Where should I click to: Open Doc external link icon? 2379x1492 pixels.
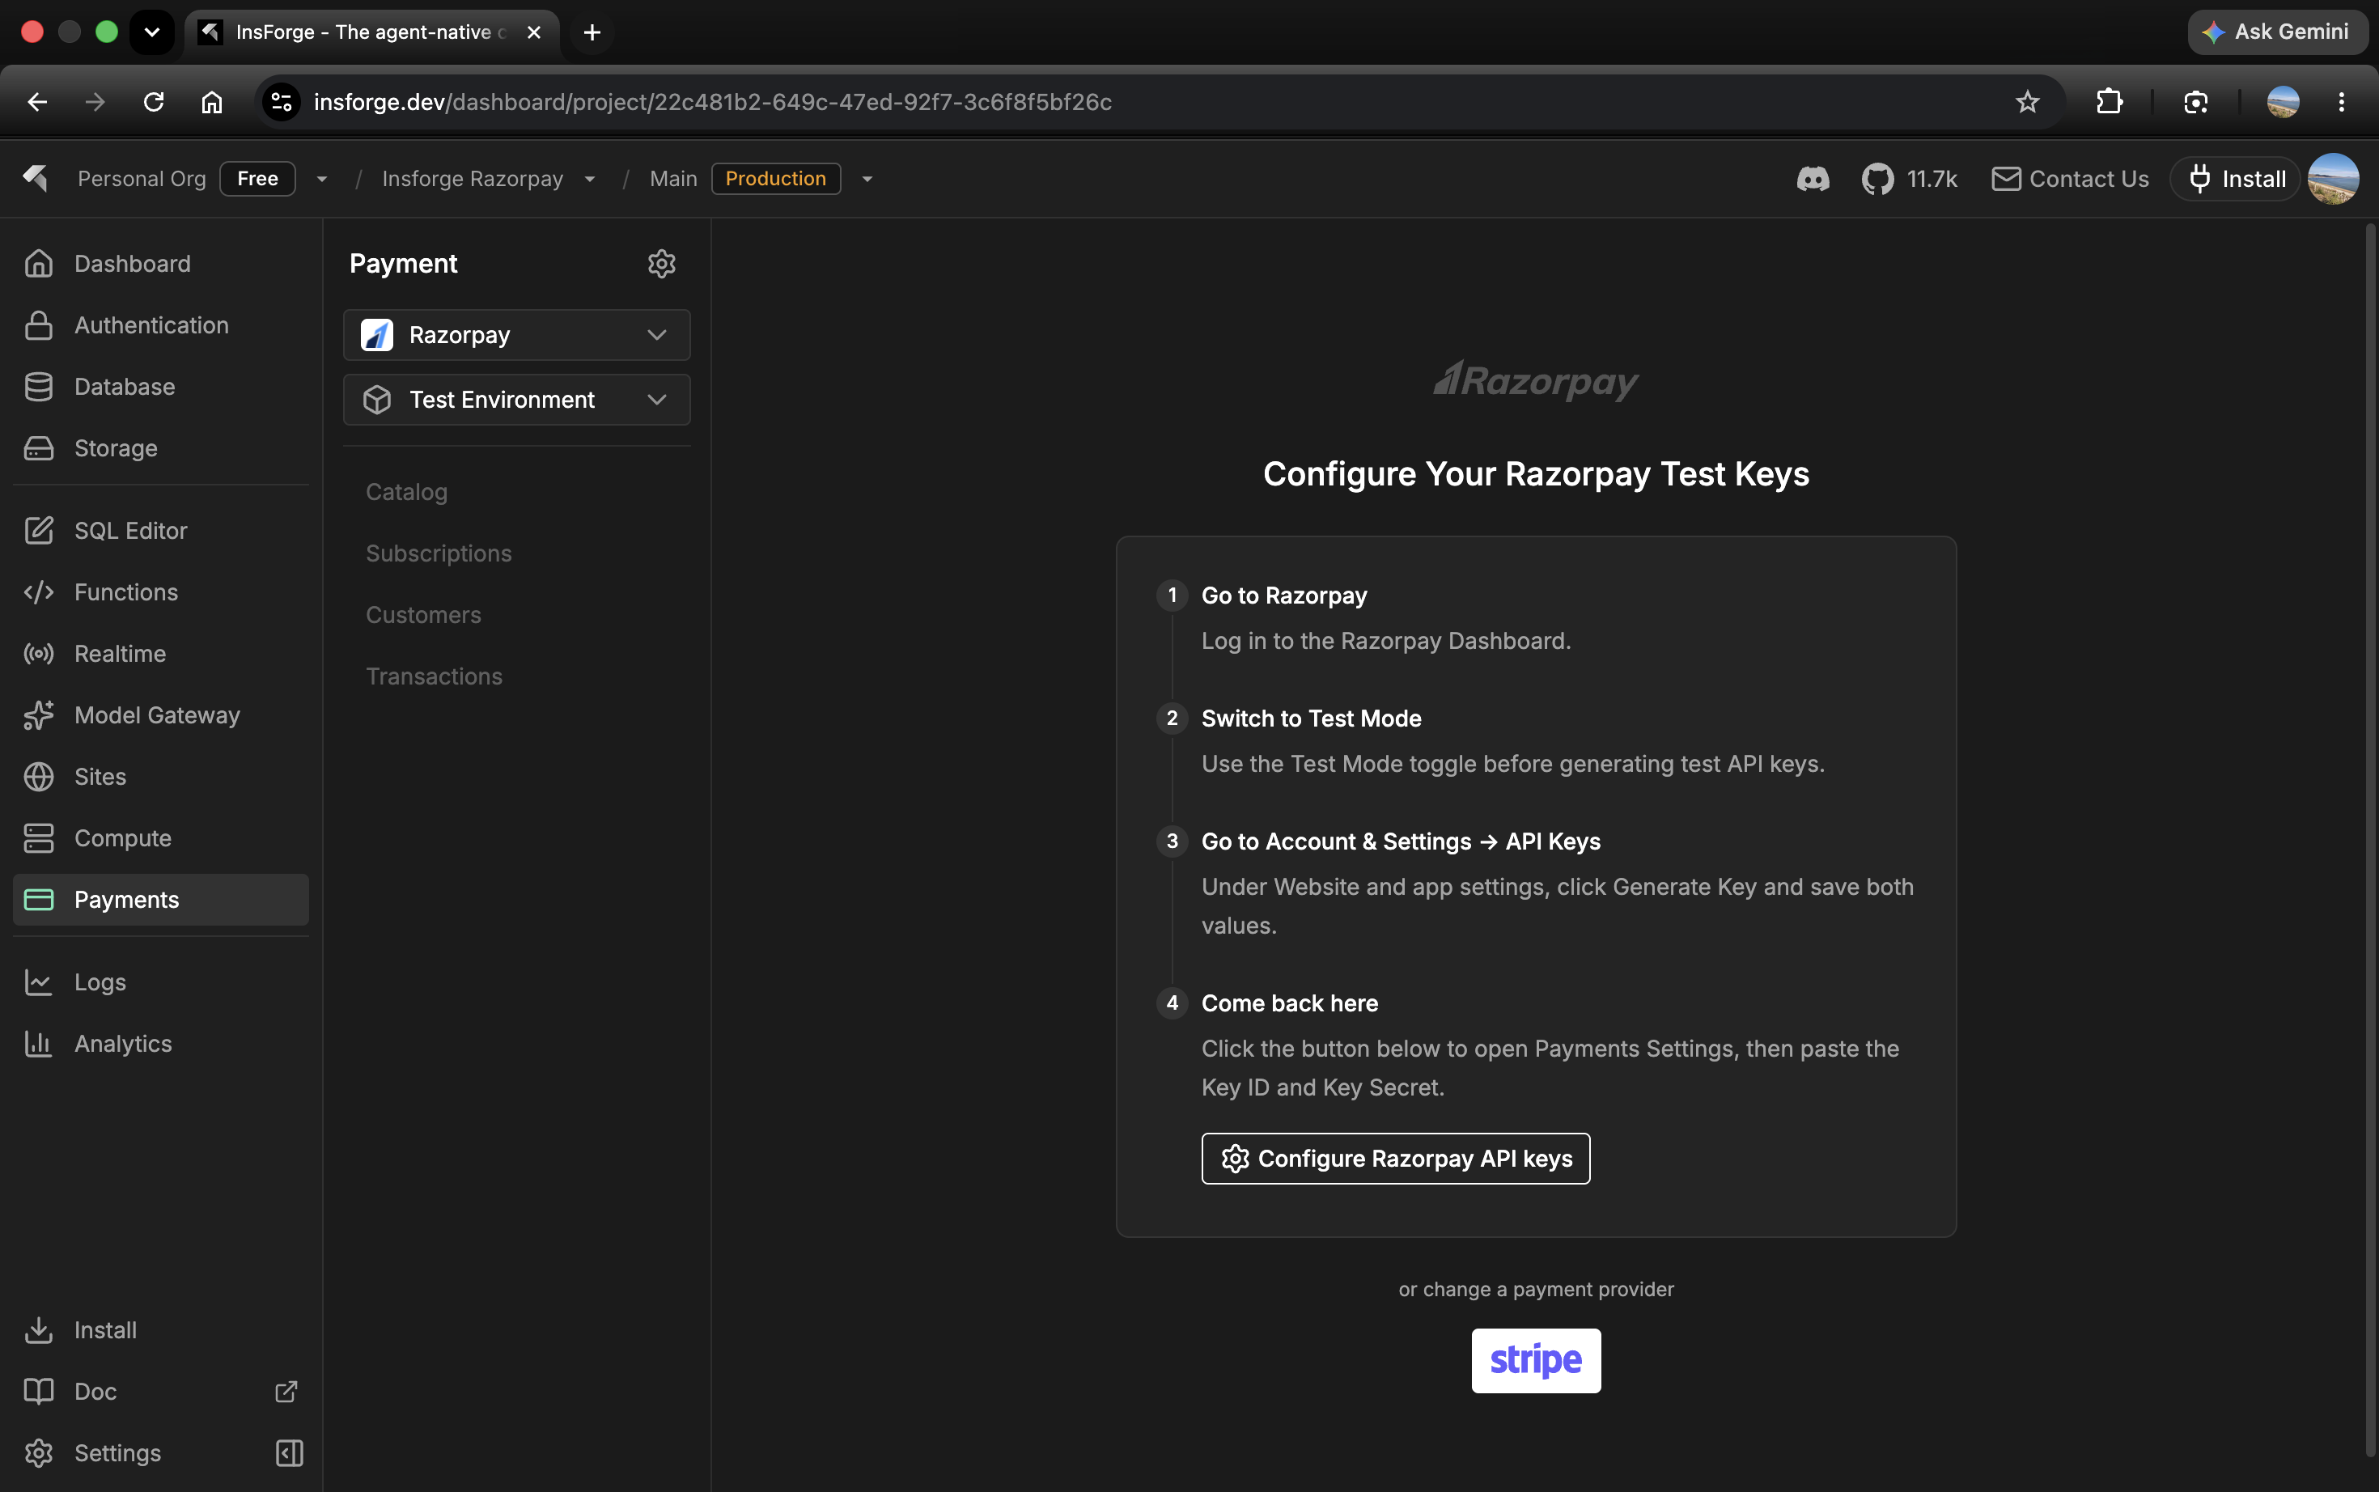(286, 1392)
